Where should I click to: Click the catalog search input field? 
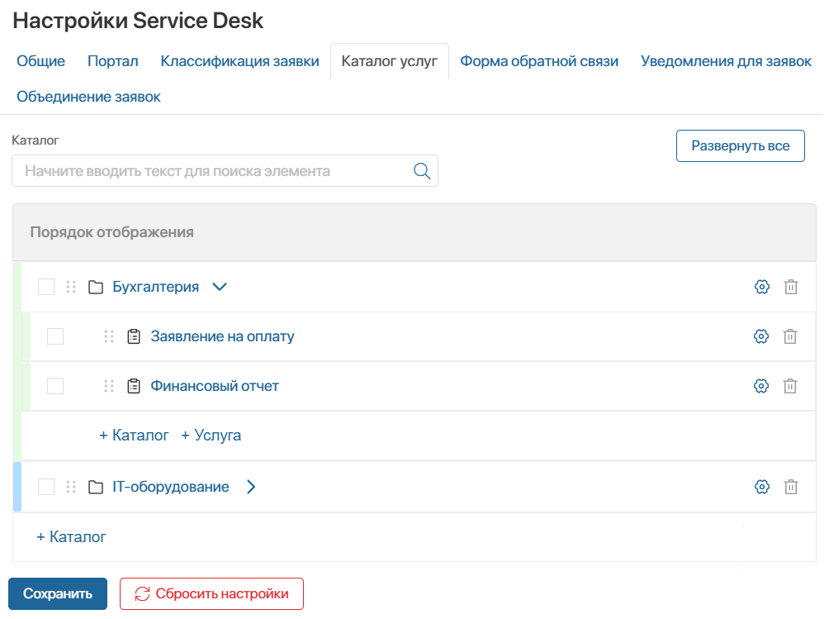coord(206,170)
